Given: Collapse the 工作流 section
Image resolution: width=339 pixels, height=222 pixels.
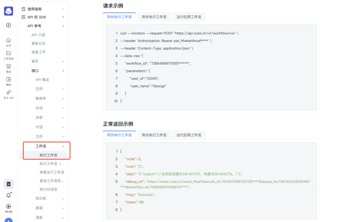Looking at the screenshot, I should [50, 146].
